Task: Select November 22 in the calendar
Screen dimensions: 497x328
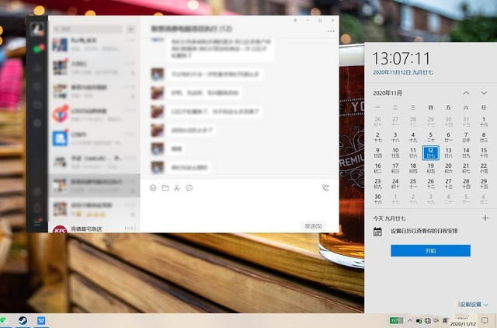Action: click(x=484, y=168)
